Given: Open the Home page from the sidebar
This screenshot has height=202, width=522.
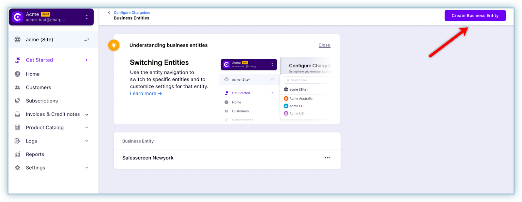Looking at the screenshot, I should pos(33,74).
